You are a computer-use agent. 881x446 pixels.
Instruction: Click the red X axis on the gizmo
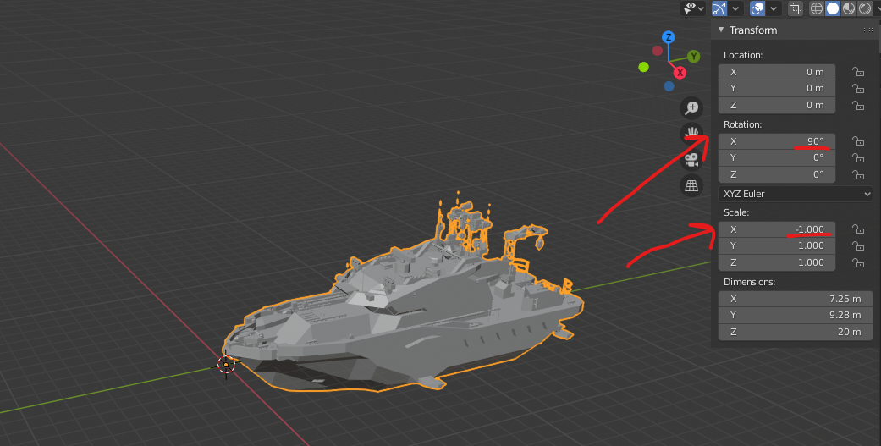pos(680,73)
